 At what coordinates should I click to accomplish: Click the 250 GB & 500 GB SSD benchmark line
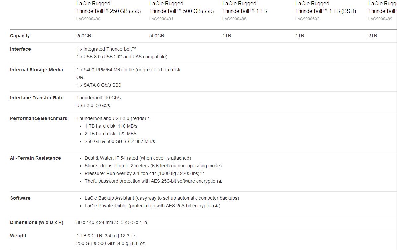point(120,141)
